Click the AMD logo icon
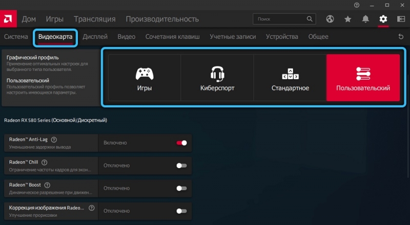The height and width of the screenshot is (225, 410). click(8, 19)
